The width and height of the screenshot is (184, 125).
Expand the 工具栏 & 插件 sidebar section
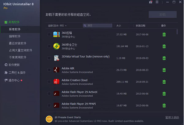[17, 73]
